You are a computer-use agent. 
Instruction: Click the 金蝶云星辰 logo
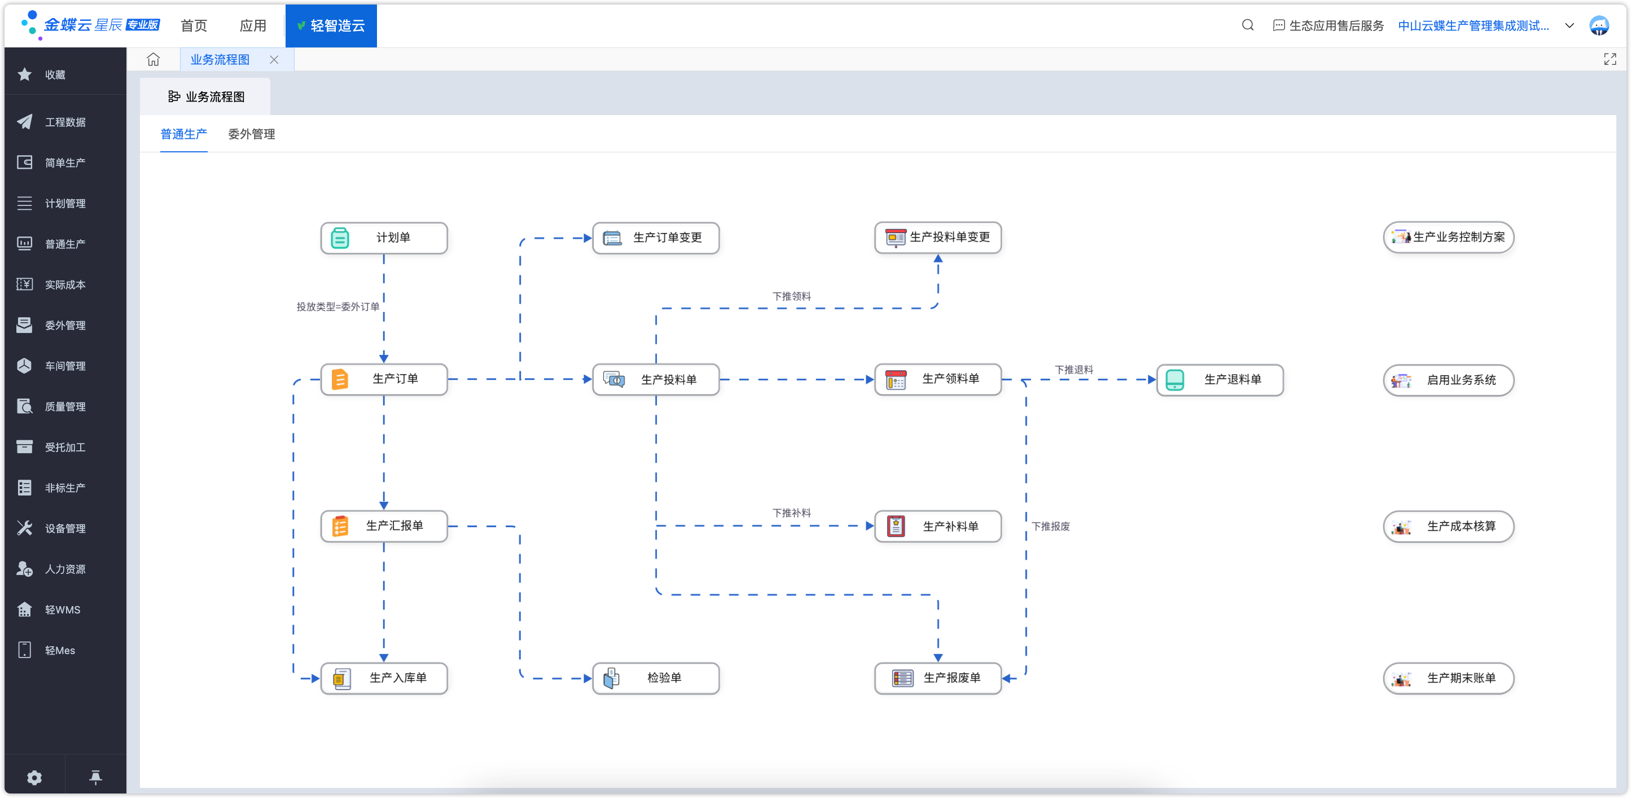pyautogui.click(x=90, y=25)
